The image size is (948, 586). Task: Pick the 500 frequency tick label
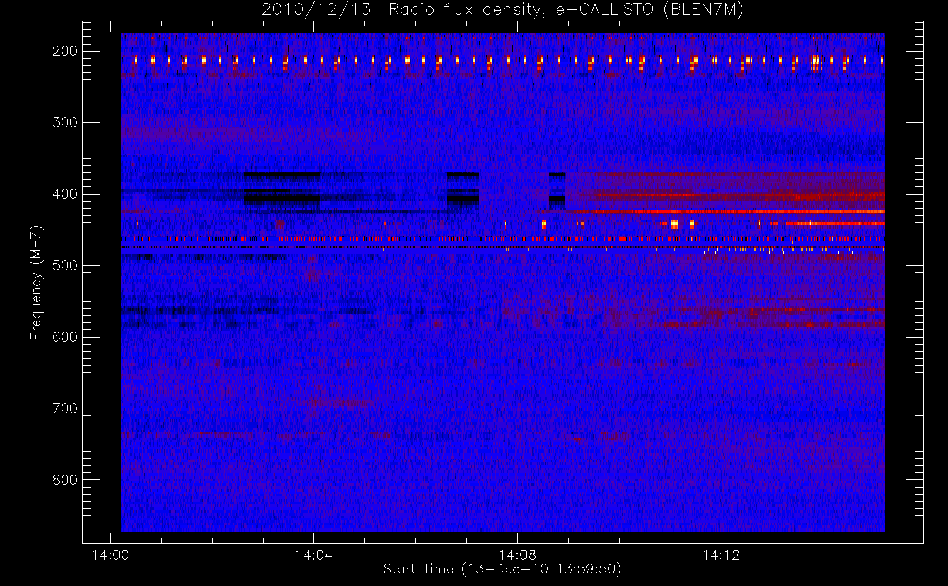coord(65,265)
